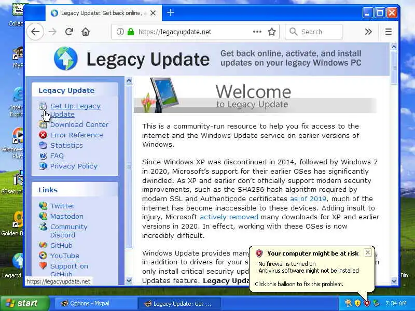Open the Mastodon link

[67, 216]
